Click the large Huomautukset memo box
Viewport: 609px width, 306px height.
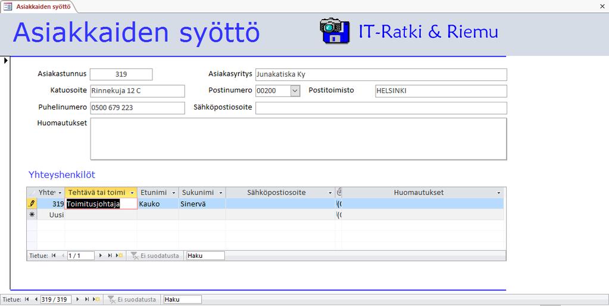pos(298,139)
